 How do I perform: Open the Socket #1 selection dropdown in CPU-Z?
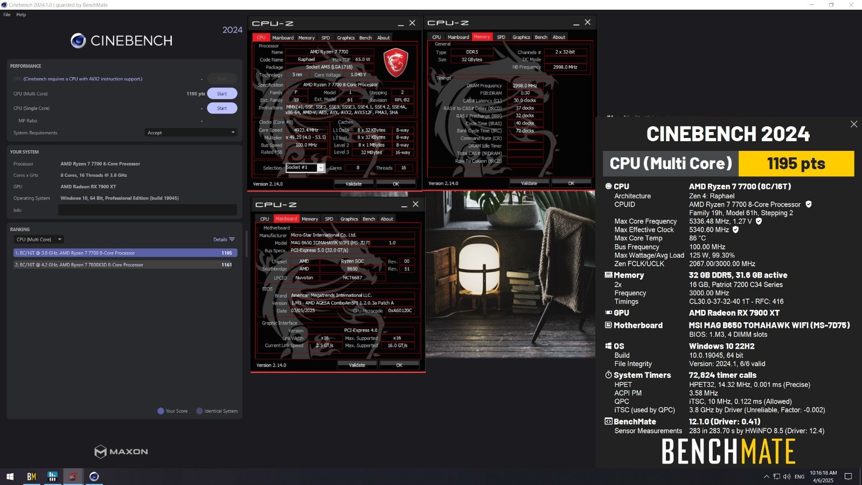click(305, 168)
